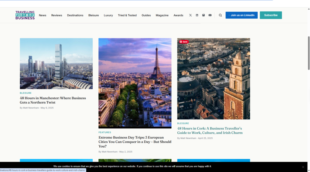This screenshot has height=172, width=310.
Task: Select Luxury in the navigation bar
Action: (108, 15)
